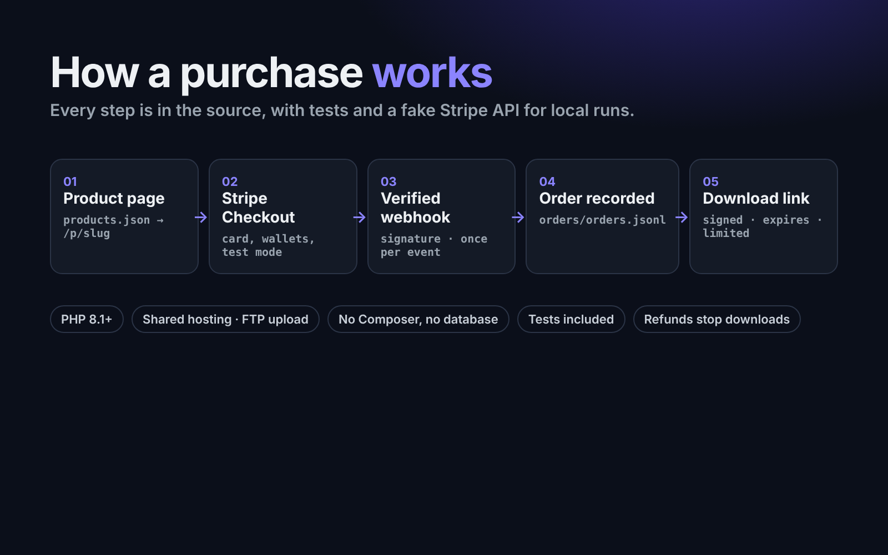The width and height of the screenshot is (888, 555).
Task: Click the step number "05"
Action: click(x=711, y=181)
